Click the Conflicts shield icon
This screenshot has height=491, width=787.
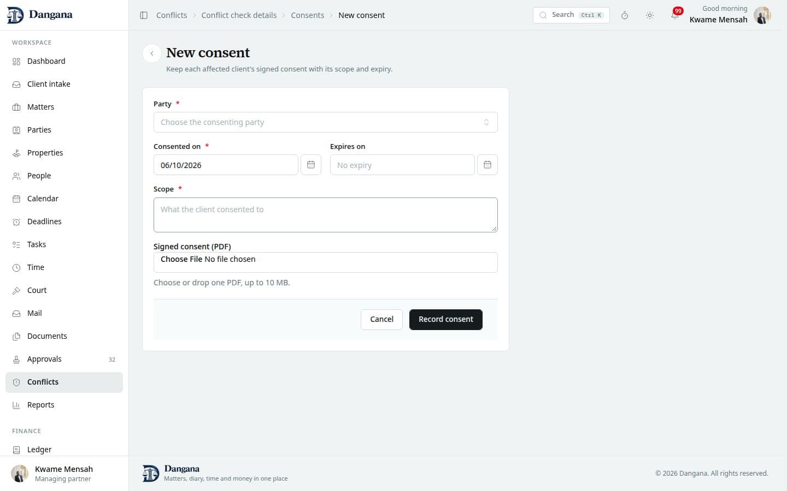click(16, 382)
